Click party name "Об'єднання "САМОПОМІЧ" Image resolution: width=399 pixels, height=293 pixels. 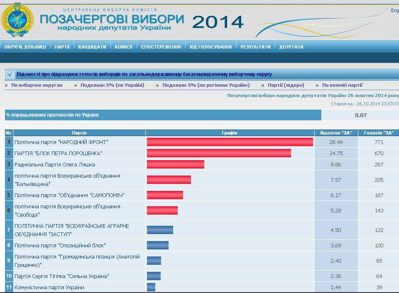click(69, 195)
